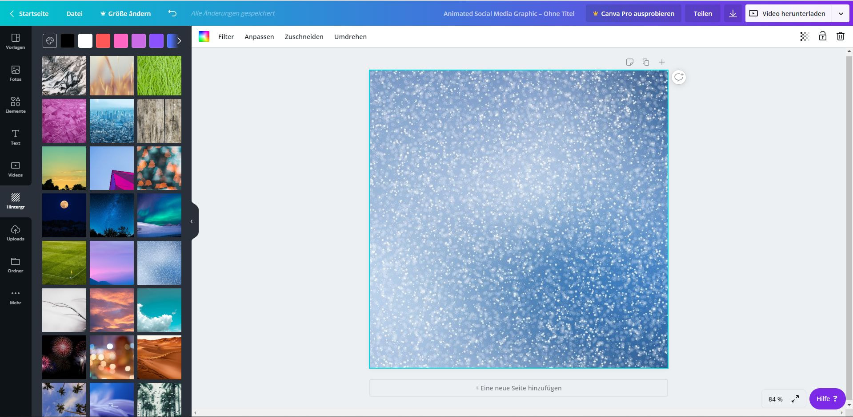Show more colors with right chevron
Image resolution: width=853 pixels, height=417 pixels.
pos(179,41)
